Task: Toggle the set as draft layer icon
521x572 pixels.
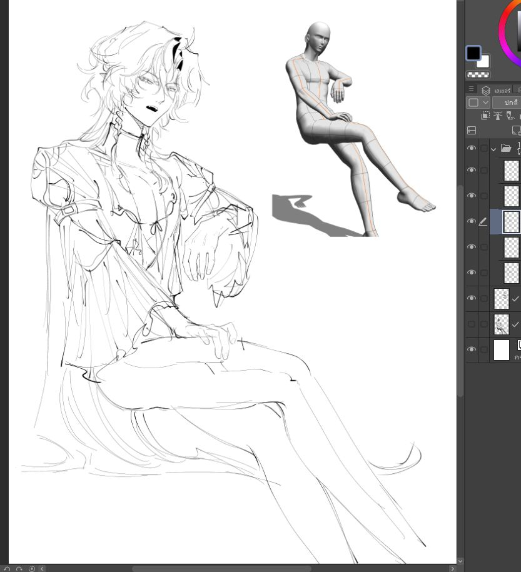Action: tap(510, 116)
